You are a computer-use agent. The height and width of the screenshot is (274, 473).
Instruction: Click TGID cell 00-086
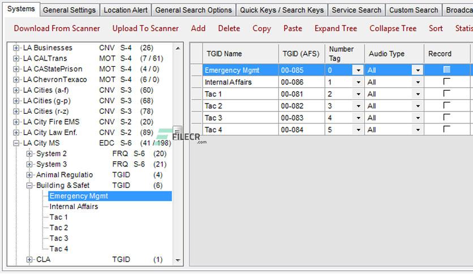point(302,82)
